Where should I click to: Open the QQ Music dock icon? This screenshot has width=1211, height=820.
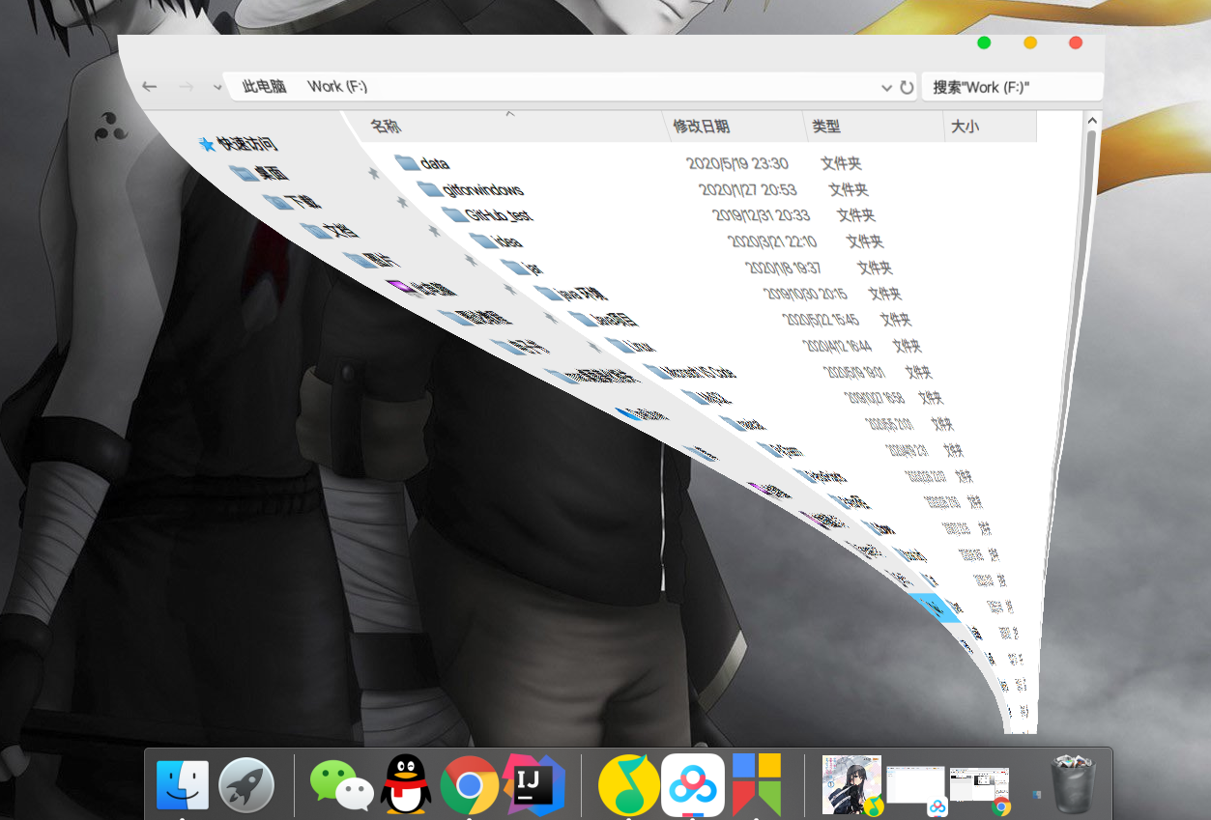(x=628, y=784)
